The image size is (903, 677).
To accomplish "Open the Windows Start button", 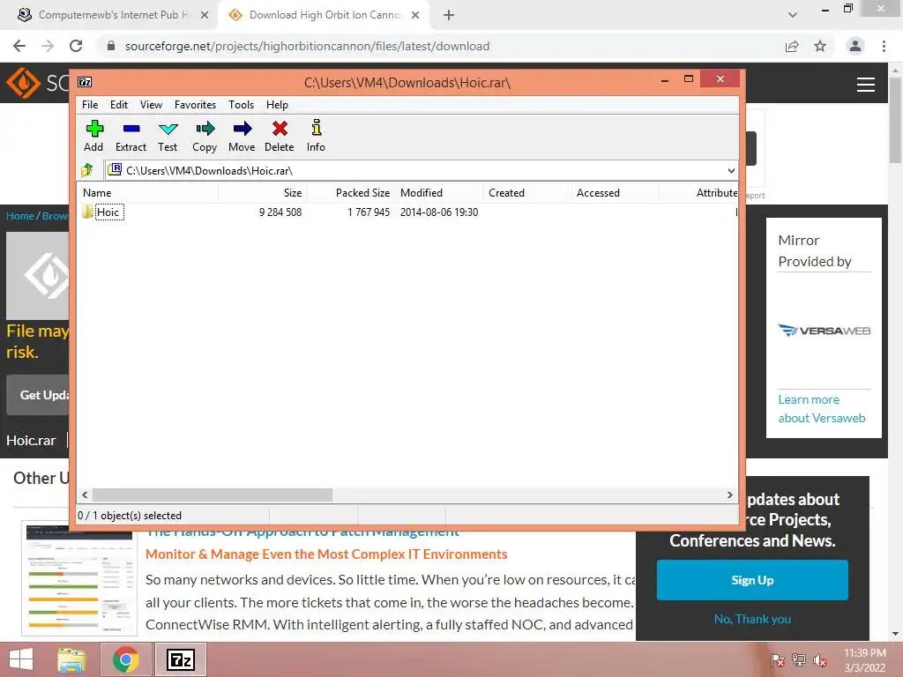I will [x=21, y=659].
